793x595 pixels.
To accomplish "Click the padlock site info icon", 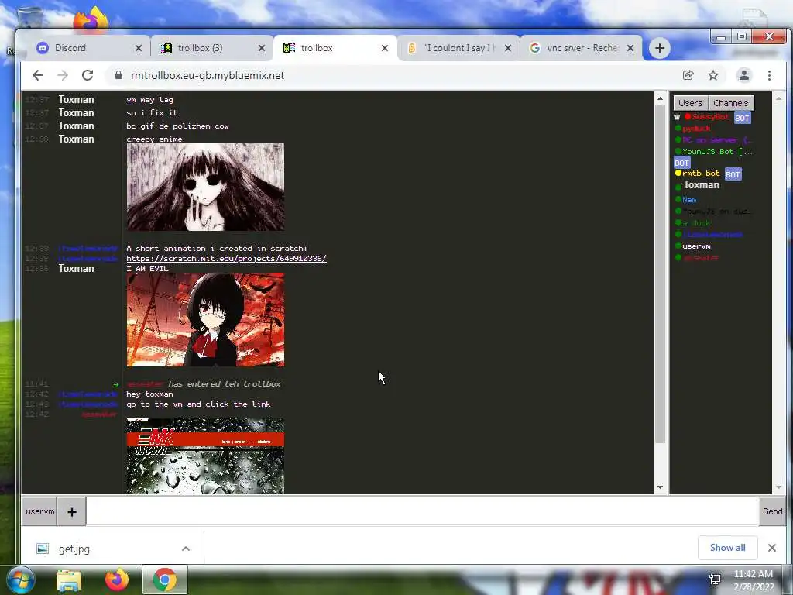I will (x=118, y=75).
